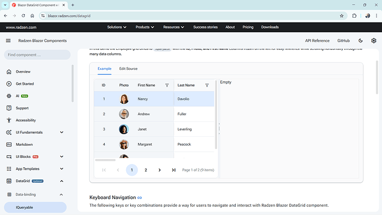The width and height of the screenshot is (382, 215).
Task: Select page 2 button
Action: (146, 170)
